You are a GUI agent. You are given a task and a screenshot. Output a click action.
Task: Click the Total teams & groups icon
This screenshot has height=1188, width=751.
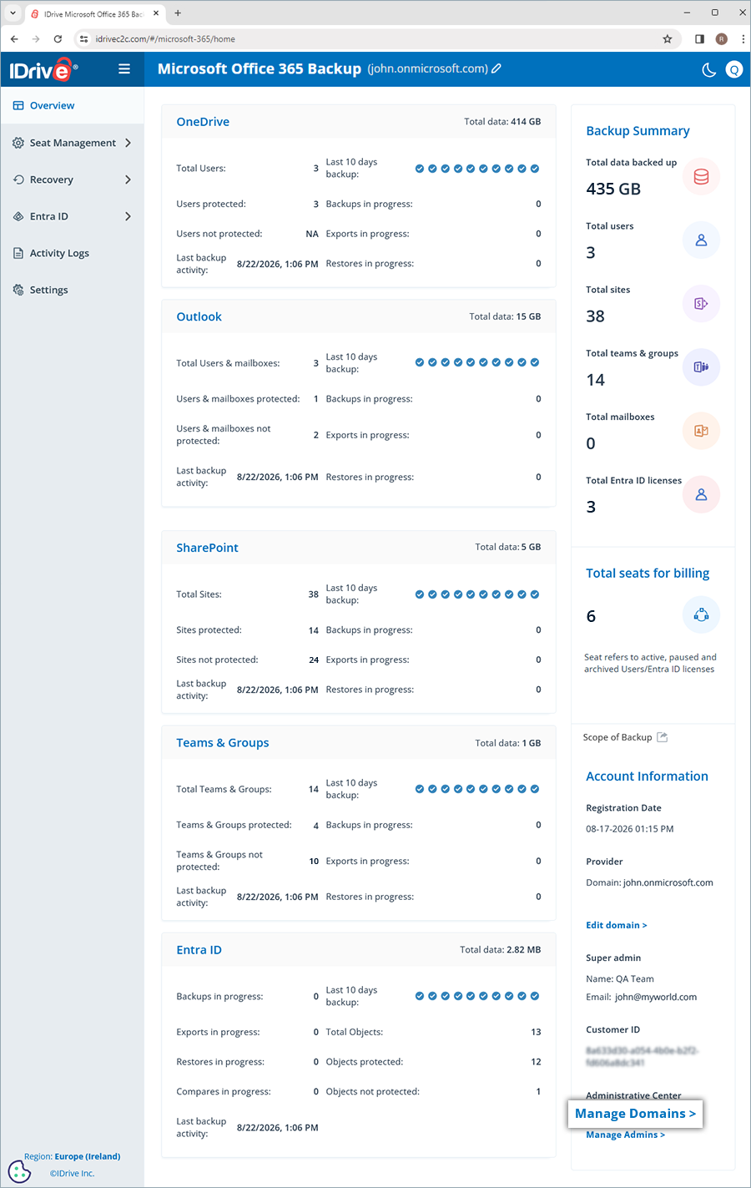click(x=701, y=367)
